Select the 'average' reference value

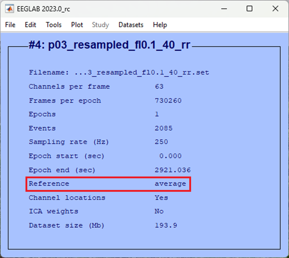[x=170, y=184]
